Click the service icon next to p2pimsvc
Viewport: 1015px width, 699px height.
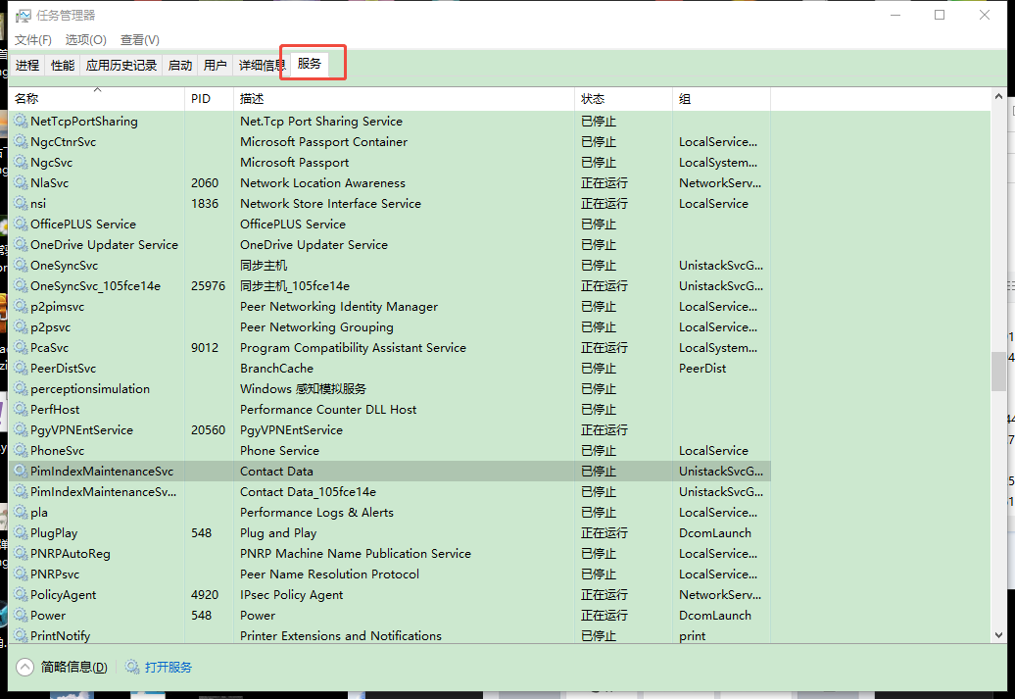(x=21, y=307)
